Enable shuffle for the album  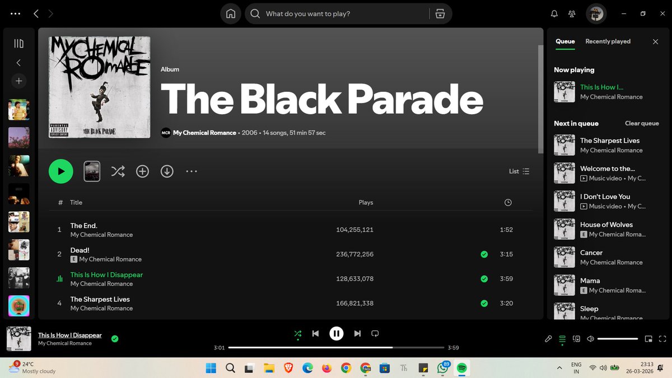click(x=118, y=171)
